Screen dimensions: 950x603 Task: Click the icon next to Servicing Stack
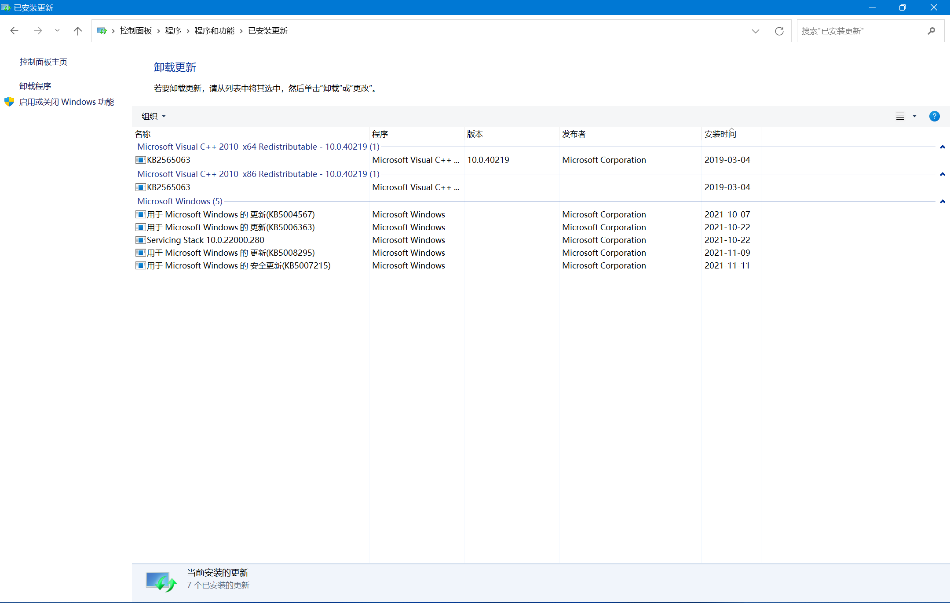[x=140, y=240]
